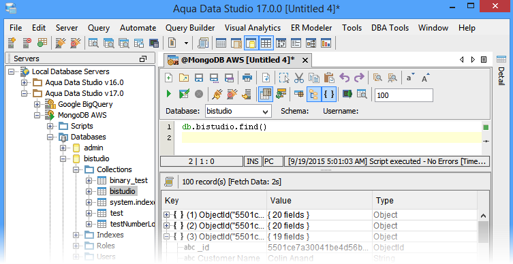Screen dimensions: 513x264
Task: Collapse result row (3) ObjectId
Action: click(166, 237)
